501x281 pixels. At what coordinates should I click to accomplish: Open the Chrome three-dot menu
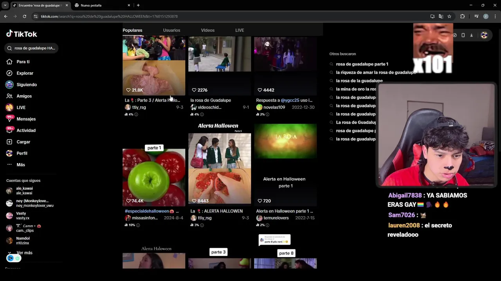495,16
